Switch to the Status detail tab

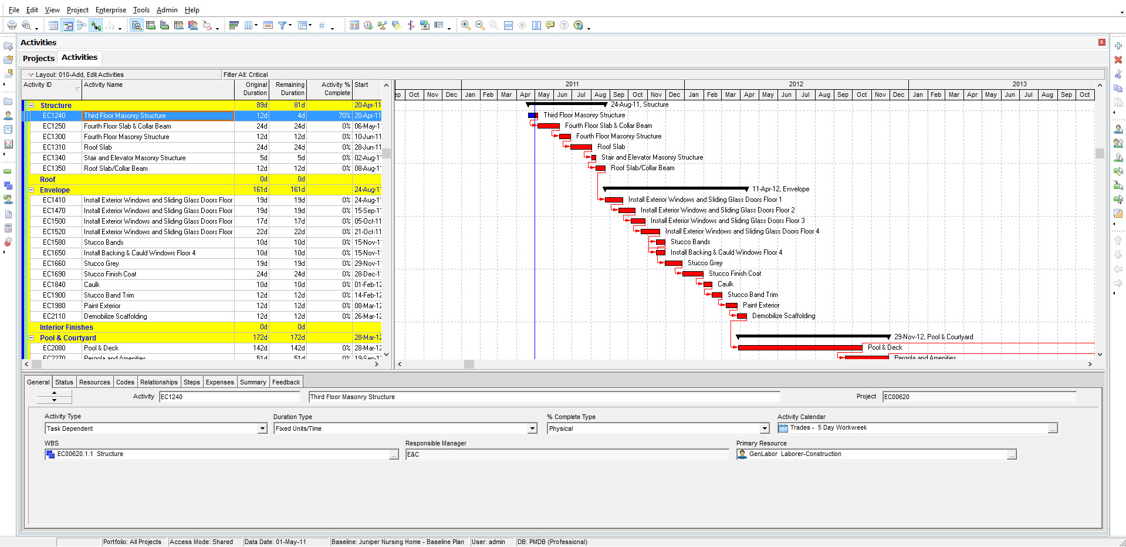[x=64, y=382]
